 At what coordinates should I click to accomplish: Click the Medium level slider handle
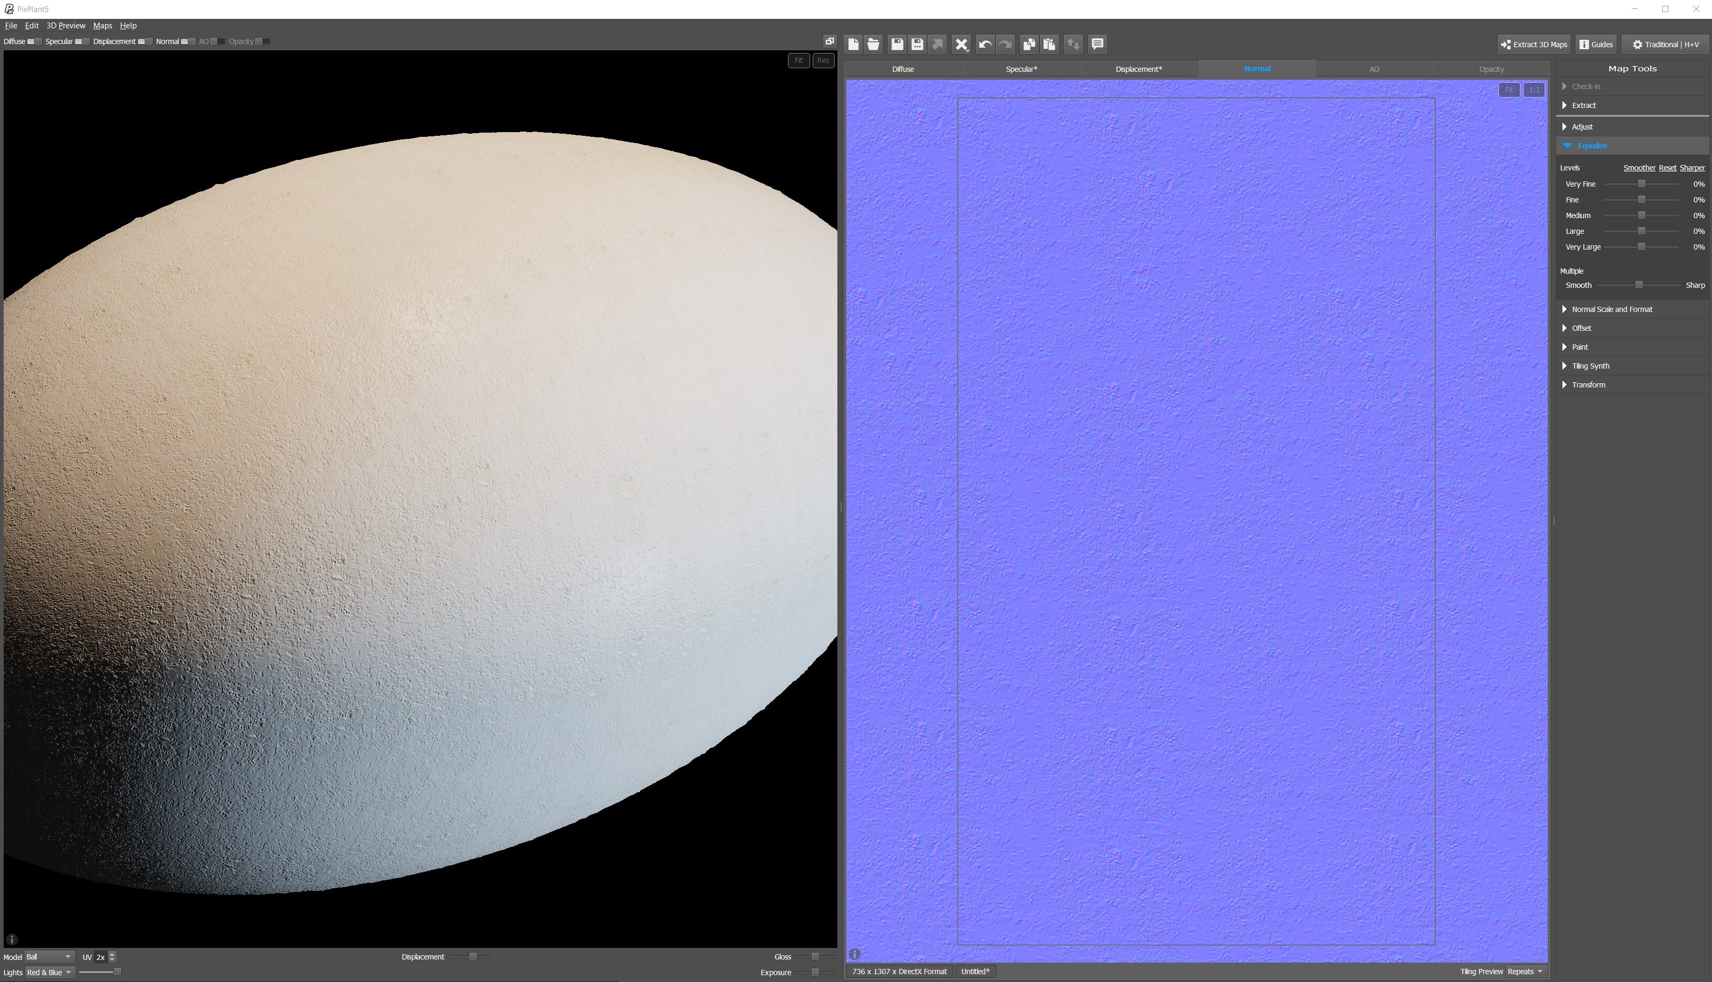coord(1642,216)
